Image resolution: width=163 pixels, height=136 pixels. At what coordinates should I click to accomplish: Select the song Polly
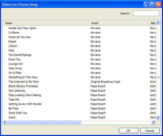click(11, 50)
